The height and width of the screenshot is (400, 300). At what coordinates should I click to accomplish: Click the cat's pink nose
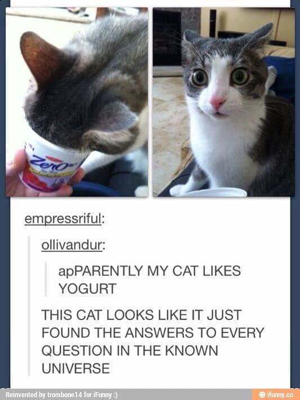(217, 102)
